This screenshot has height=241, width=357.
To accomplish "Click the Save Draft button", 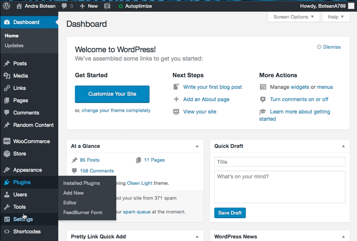I will pyautogui.click(x=230, y=213).
